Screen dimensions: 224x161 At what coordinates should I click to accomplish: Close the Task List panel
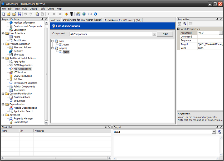[x=109, y=127]
